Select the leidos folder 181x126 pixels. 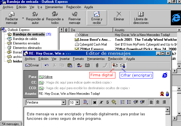click(18, 61)
